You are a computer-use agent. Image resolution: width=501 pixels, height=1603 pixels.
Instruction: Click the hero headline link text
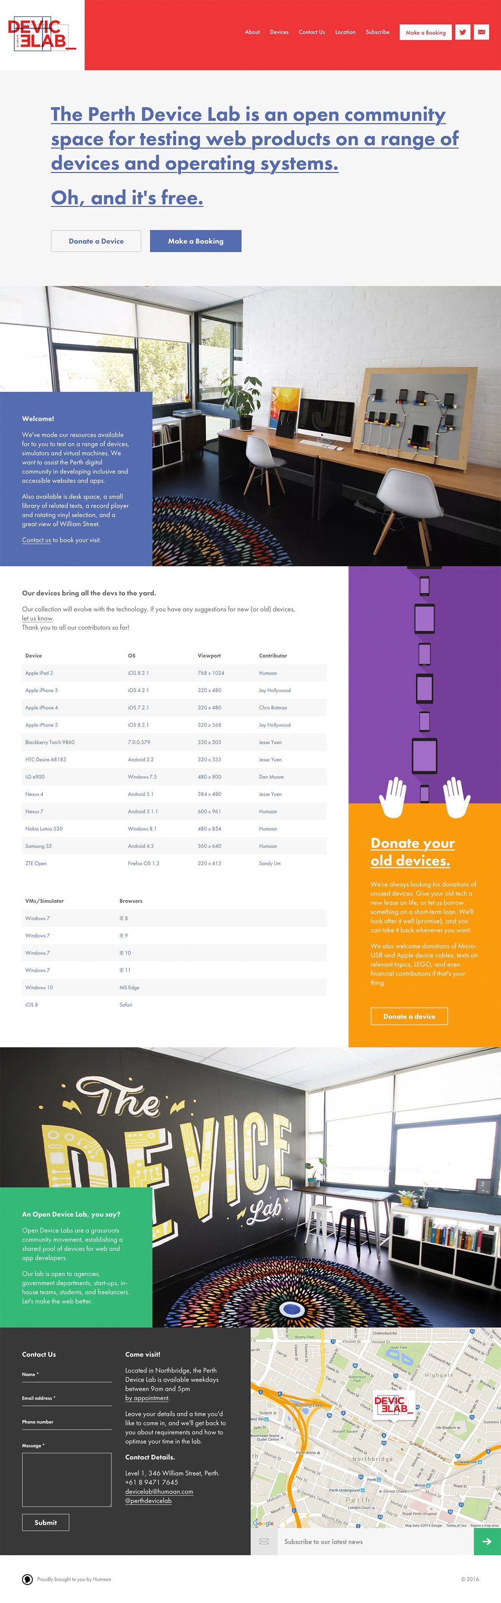(x=255, y=139)
